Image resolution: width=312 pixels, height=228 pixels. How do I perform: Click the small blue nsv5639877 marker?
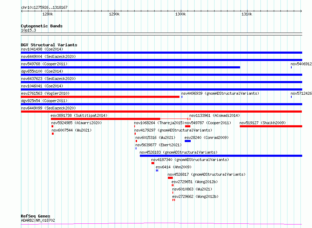136,148
